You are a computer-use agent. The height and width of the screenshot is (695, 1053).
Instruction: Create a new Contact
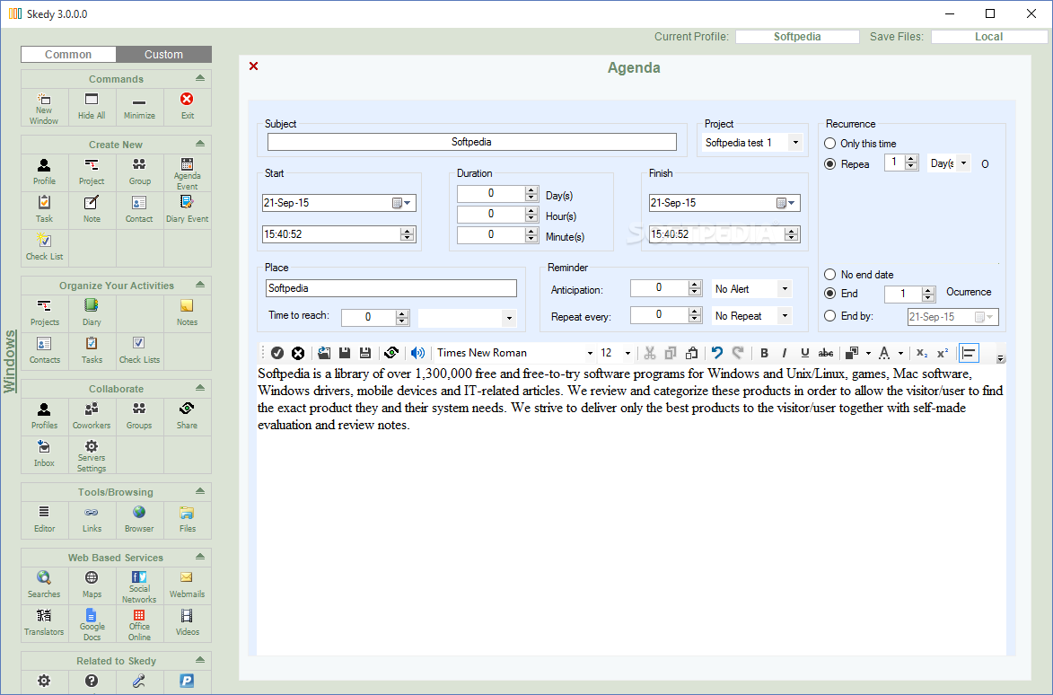140,209
